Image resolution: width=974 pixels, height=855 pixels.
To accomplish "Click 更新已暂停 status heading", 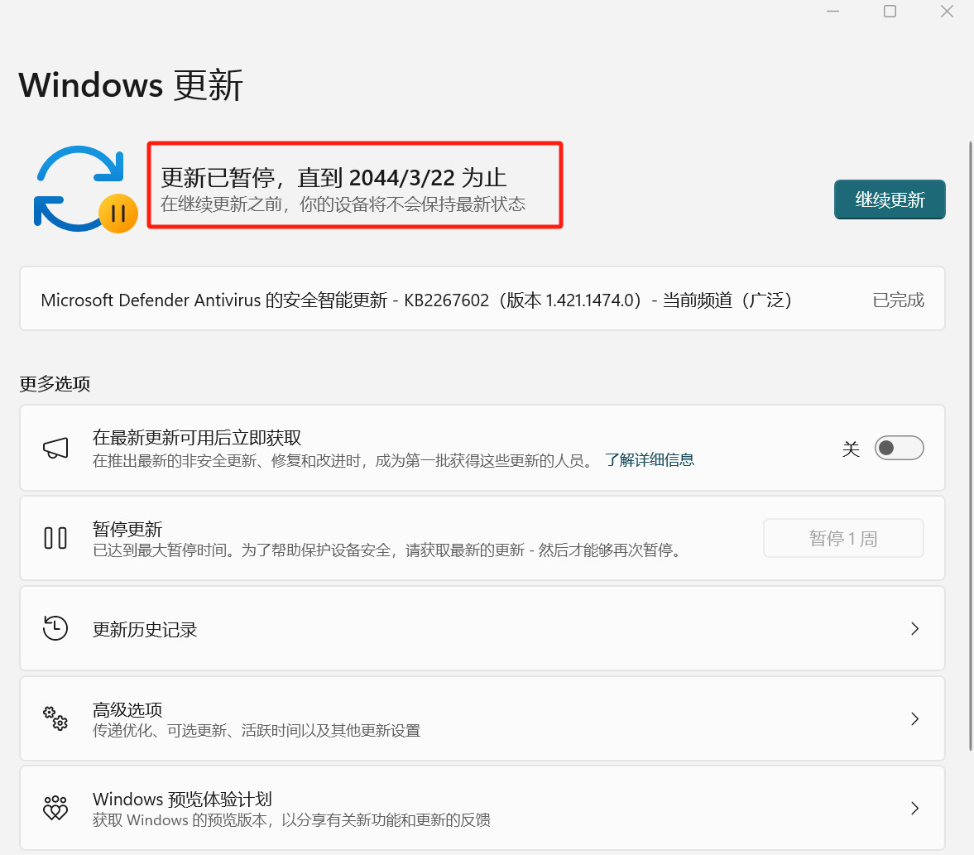I will point(333,178).
